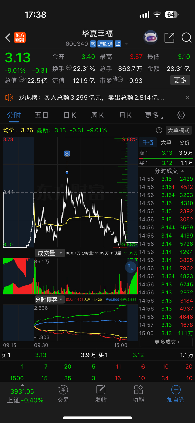The image size is (195, 423).
Task: Tap the 总值 info circle icon
Action: [21, 80]
